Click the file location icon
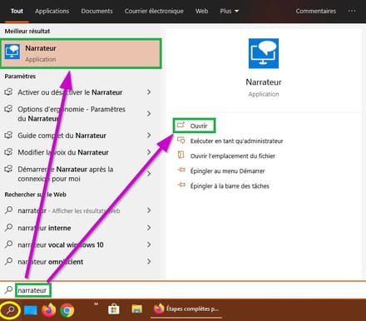This screenshot has width=366, height=321. pyautogui.click(x=181, y=155)
